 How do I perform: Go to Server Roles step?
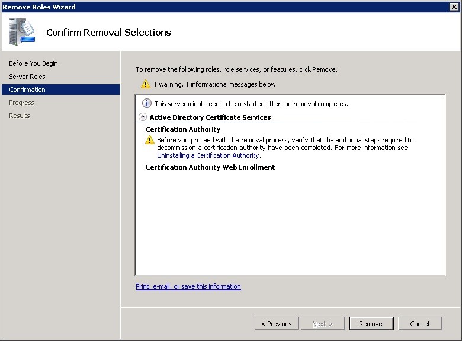(27, 77)
